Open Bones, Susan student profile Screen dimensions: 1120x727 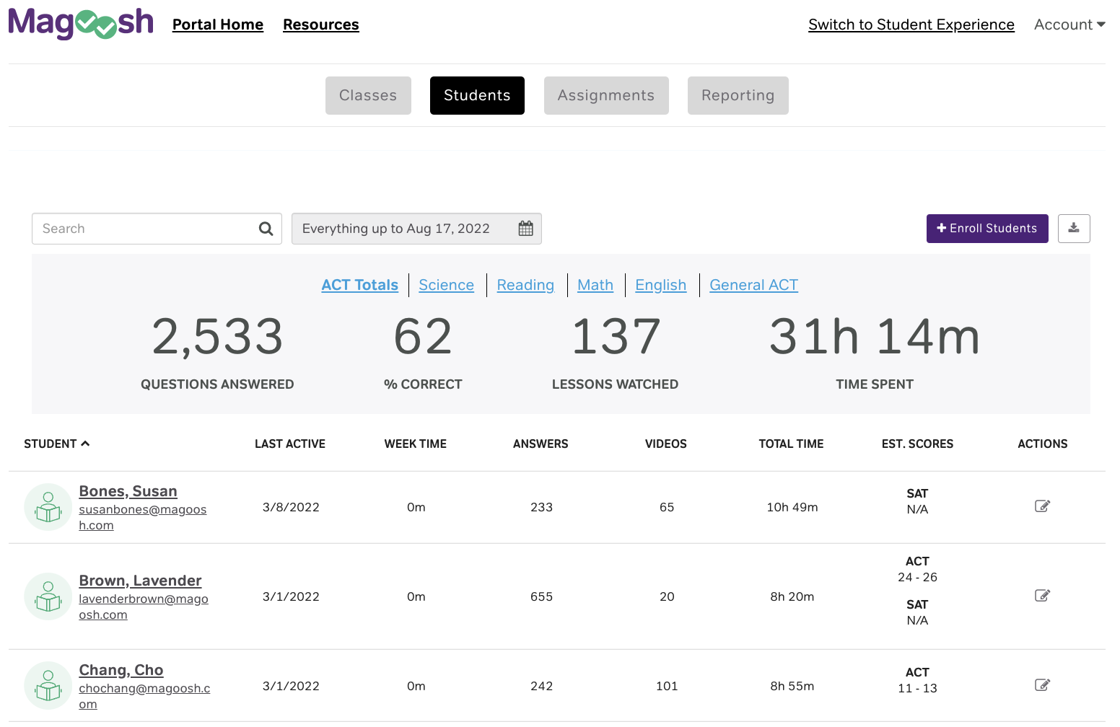click(128, 491)
